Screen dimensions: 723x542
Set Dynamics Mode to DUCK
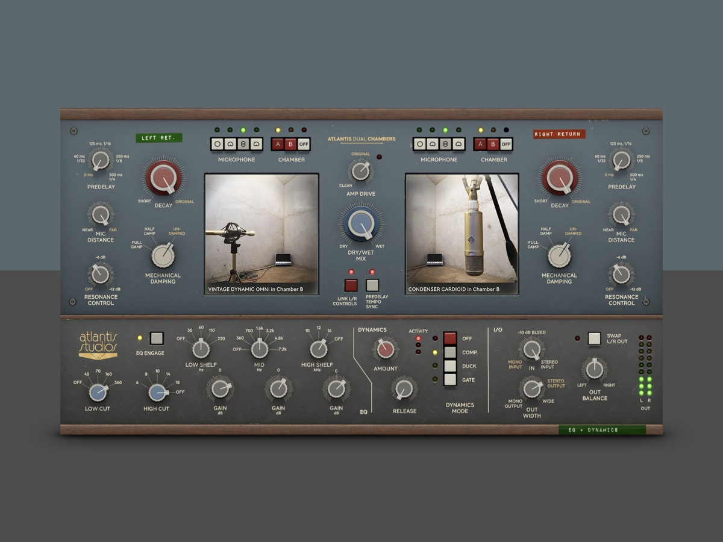coord(450,366)
